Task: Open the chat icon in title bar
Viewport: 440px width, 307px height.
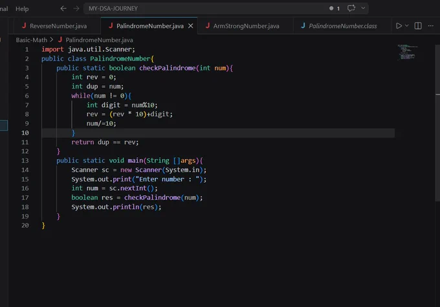Action: coord(351,8)
